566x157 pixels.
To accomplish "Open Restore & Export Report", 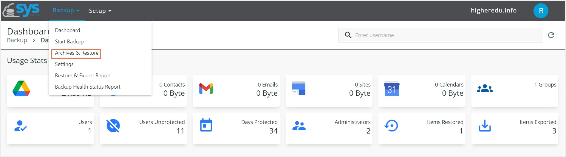I will pos(83,76).
